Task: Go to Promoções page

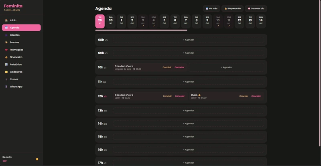Action: click(21, 50)
